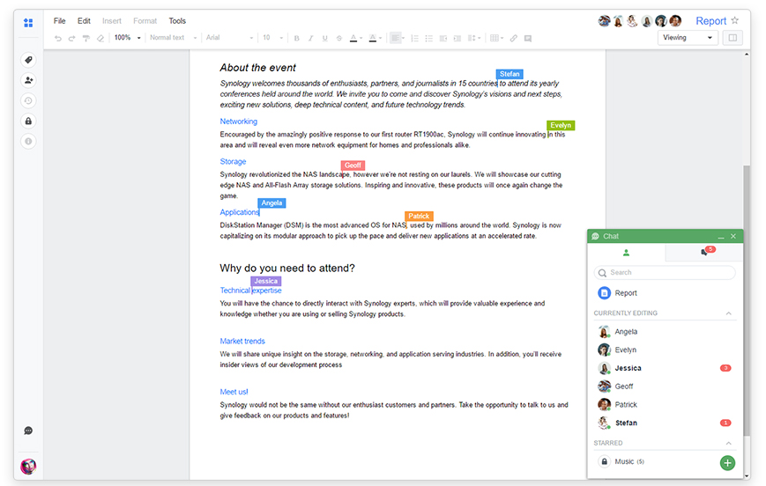
Task: Click the Networking heading
Action: 238,121
